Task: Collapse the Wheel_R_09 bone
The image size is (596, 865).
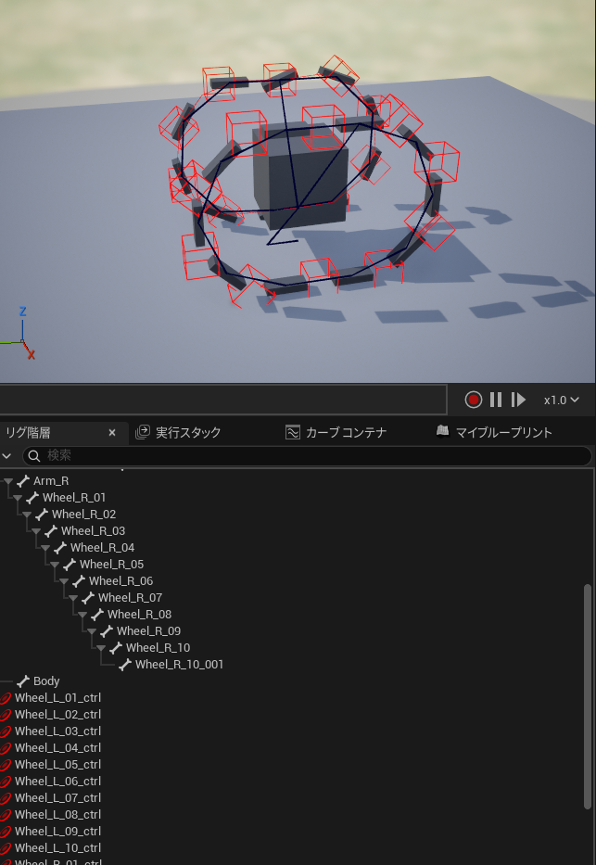Action: click(x=92, y=631)
